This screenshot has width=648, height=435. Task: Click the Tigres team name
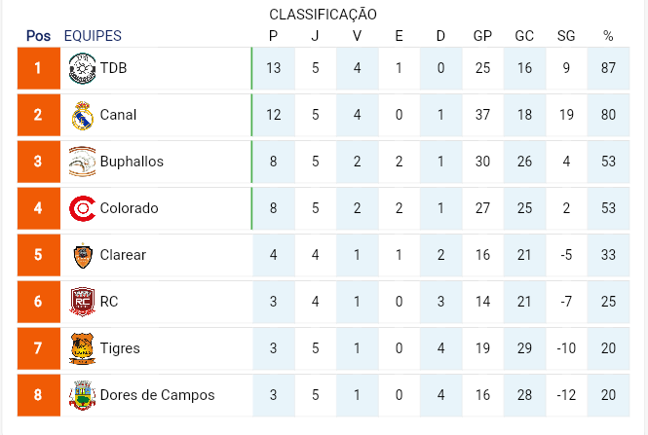[120, 348]
